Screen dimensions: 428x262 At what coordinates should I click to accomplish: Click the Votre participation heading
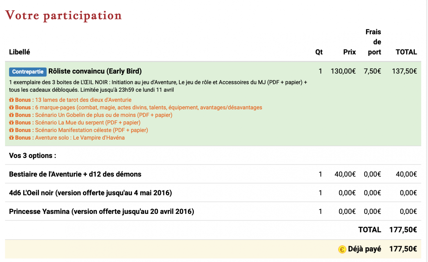tap(63, 15)
